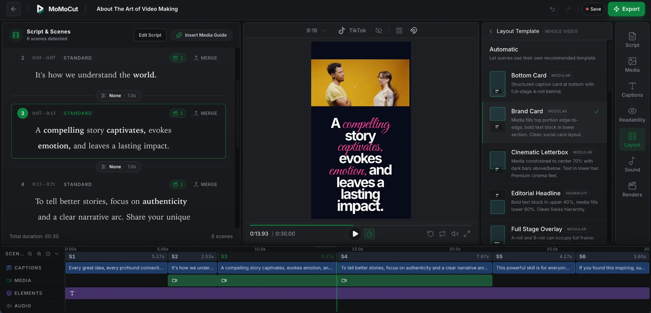
Task: Click Insert Media Guide
Action: point(201,35)
